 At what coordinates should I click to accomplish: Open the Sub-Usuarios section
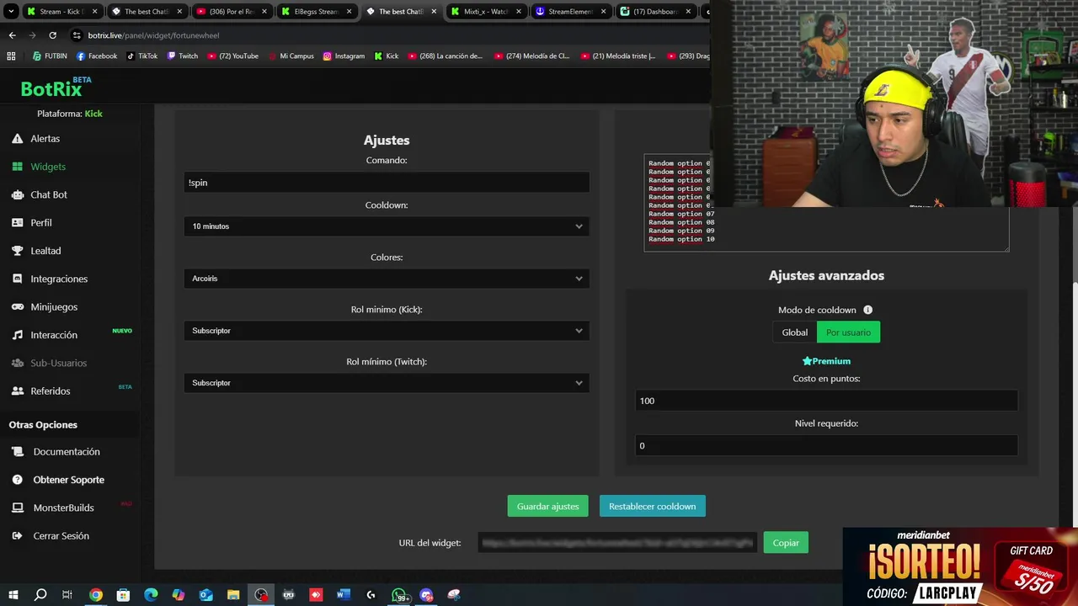[x=59, y=363]
